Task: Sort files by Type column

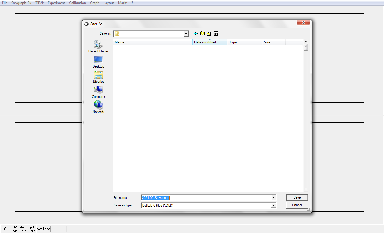Action: (x=245, y=42)
